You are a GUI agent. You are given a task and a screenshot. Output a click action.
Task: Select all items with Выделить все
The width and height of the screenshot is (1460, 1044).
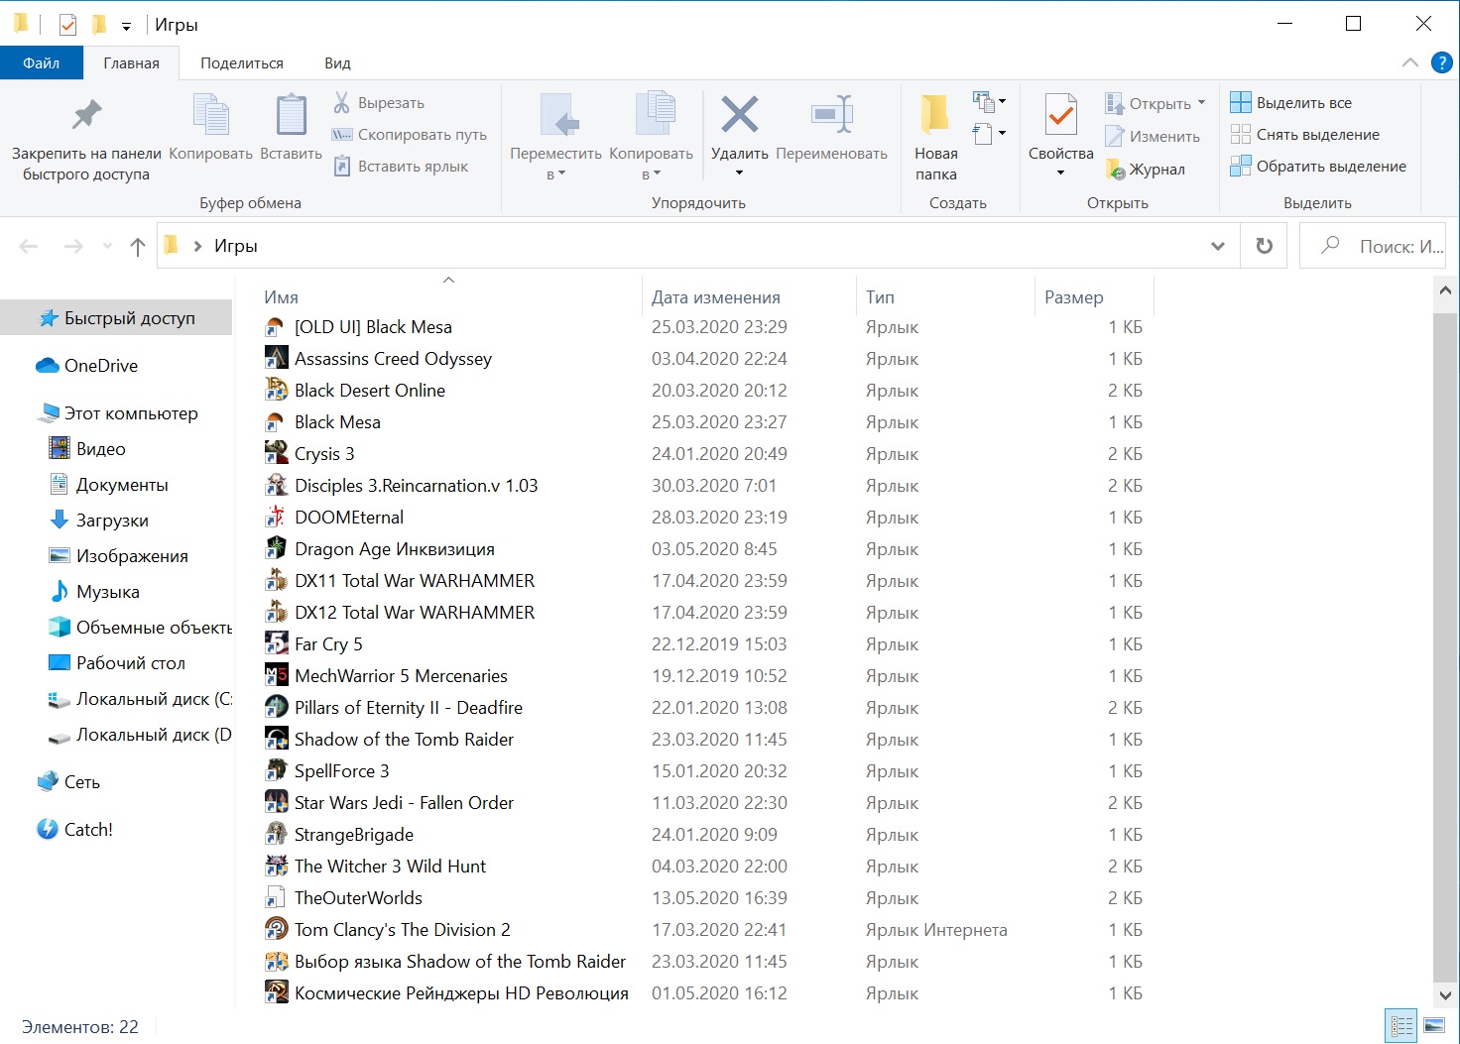coord(1290,103)
